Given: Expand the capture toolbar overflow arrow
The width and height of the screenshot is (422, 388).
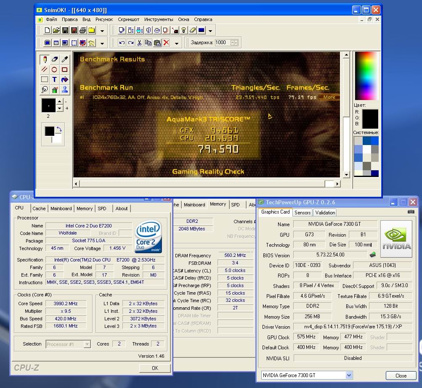Looking at the screenshot, I should click(102, 43).
